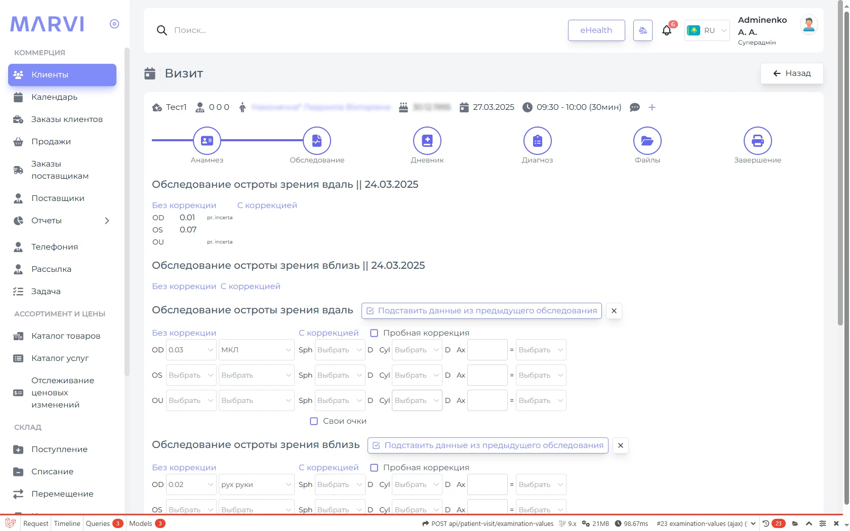
Task: Open OS acuity dropdown in distance section
Action: coord(191,375)
